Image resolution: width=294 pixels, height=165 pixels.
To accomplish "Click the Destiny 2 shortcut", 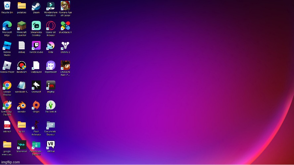I will [x=65, y=46].
